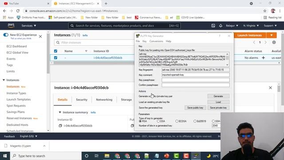Open the AWS home logo
The width and height of the screenshot is (284, 160).
11,25
